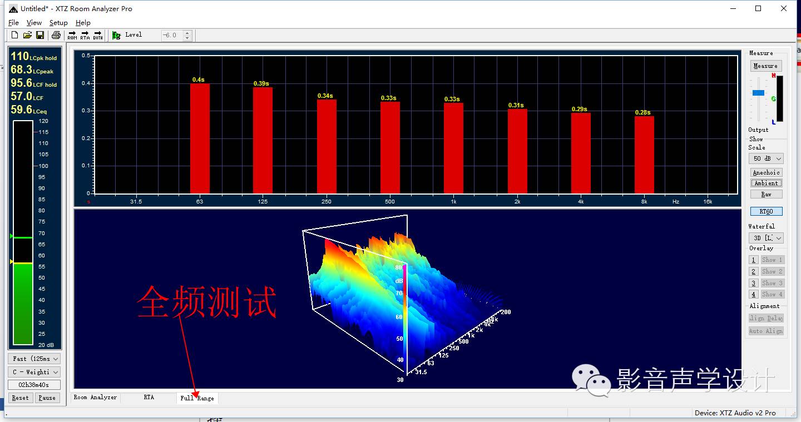Click the 0.31s label above the 2k bar
The width and height of the screenshot is (801, 422).
click(516, 105)
